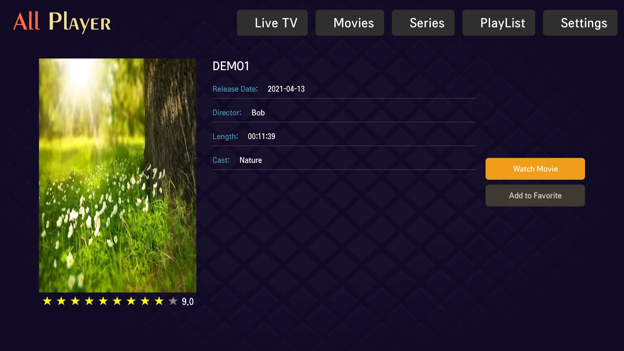Click the 9.0 rating score
624x351 pixels.
[x=188, y=302]
